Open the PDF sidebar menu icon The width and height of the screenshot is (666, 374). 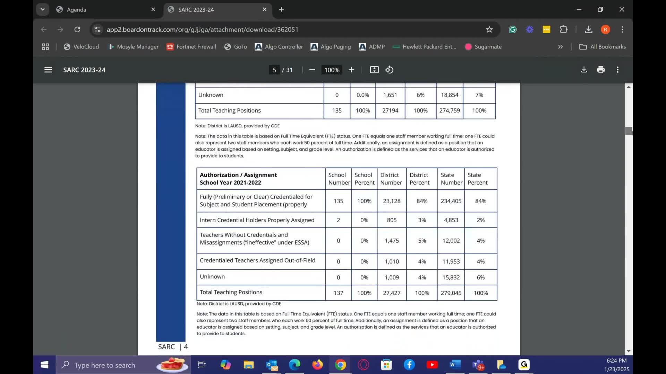pyautogui.click(x=48, y=70)
